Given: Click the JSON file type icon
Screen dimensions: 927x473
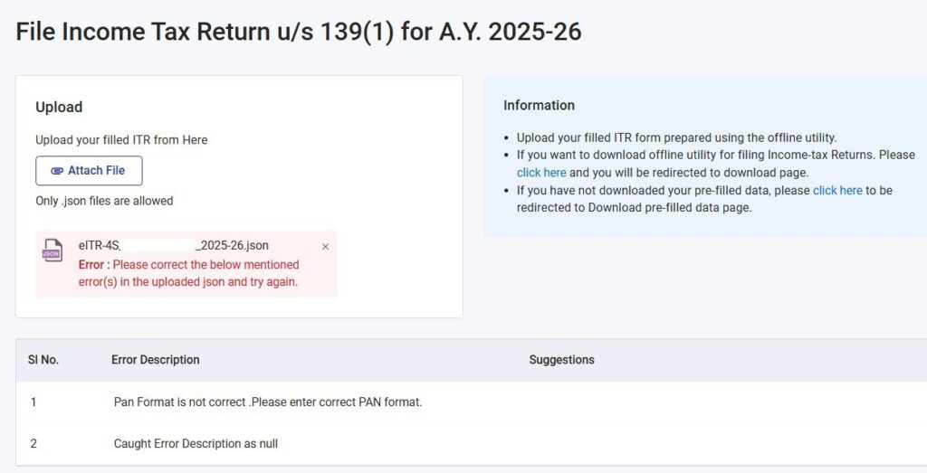Looking at the screenshot, I should (x=53, y=251).
